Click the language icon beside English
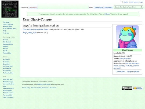Viewport: 145px width, 109px height. point(122,2)
